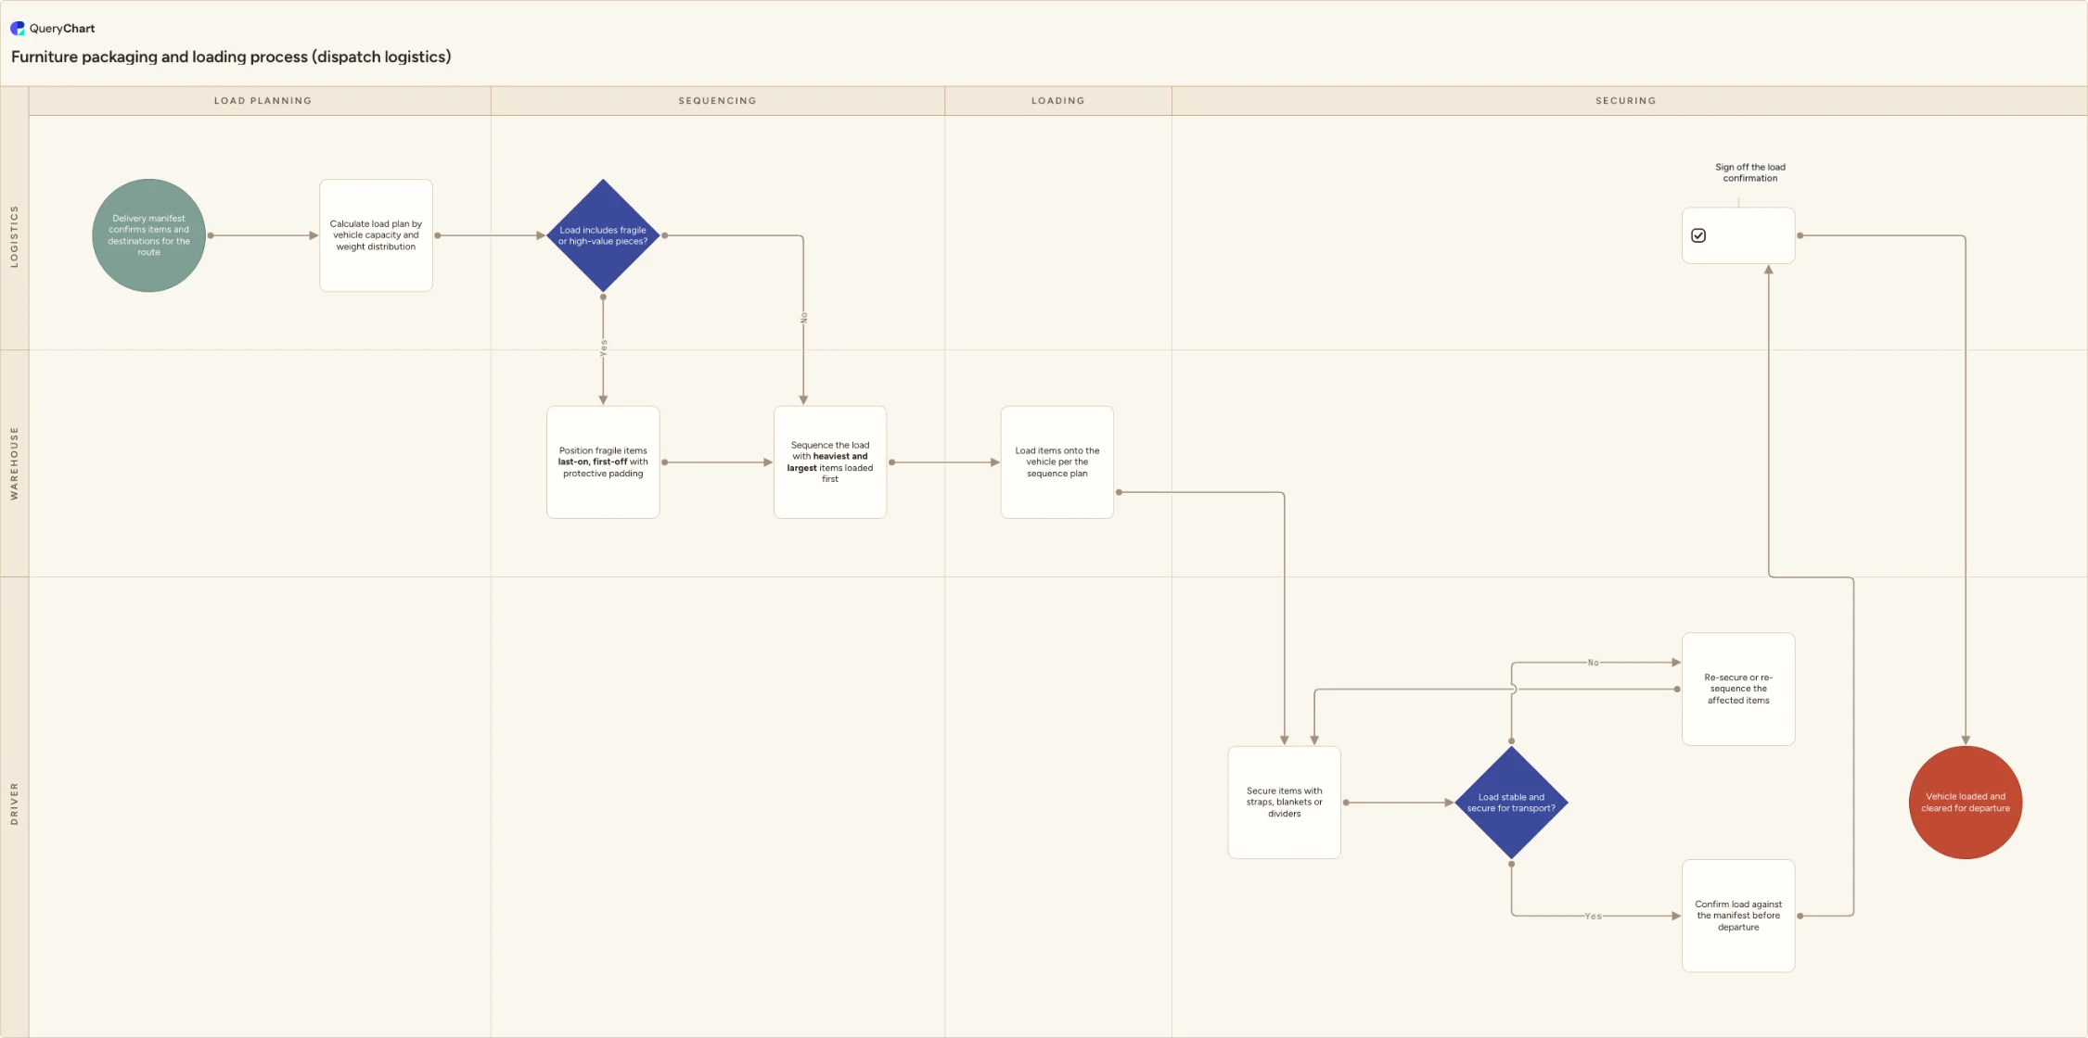Click the QueryChart brand name text

tap(62, 29)
